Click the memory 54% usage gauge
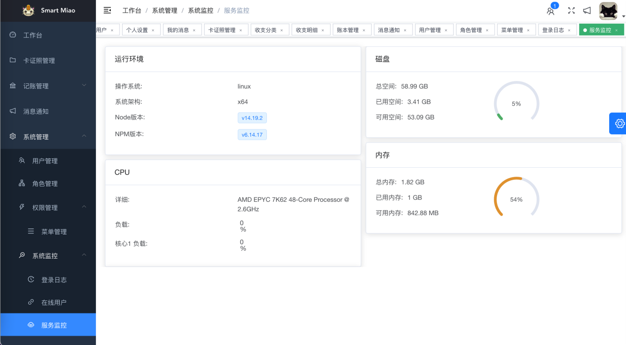 point(516,199)
